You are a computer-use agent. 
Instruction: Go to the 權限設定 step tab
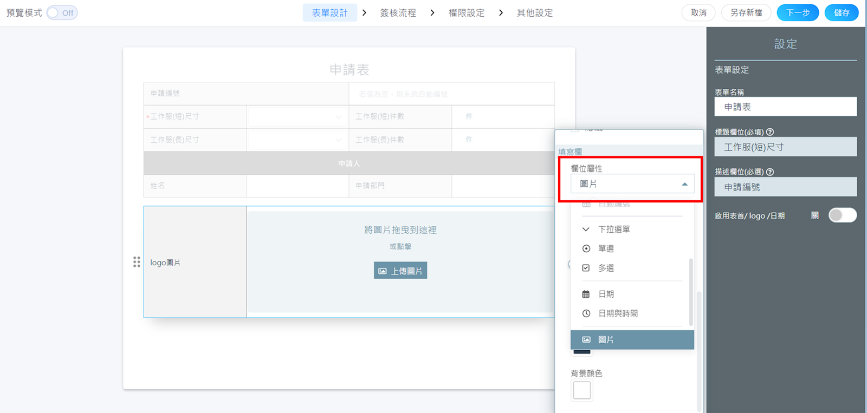466,13
